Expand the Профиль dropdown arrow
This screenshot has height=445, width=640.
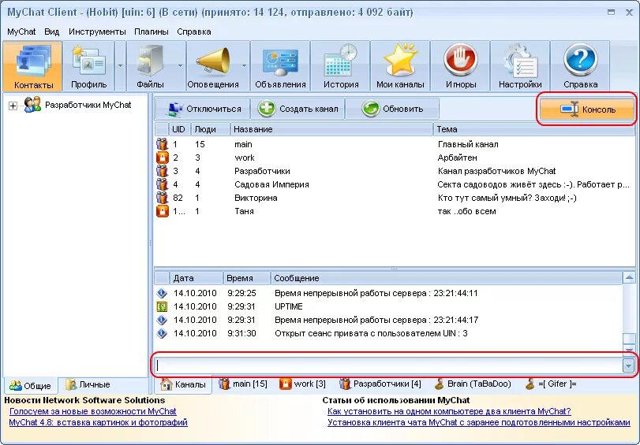tap(120, 66)
